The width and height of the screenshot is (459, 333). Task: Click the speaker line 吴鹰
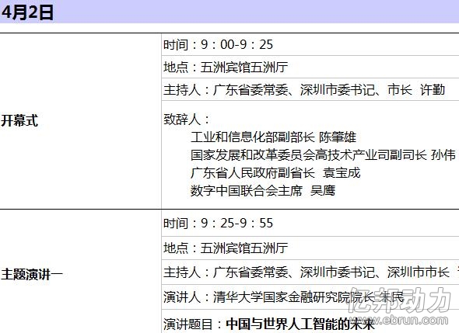pyautogui.click(x=263, y=190)
